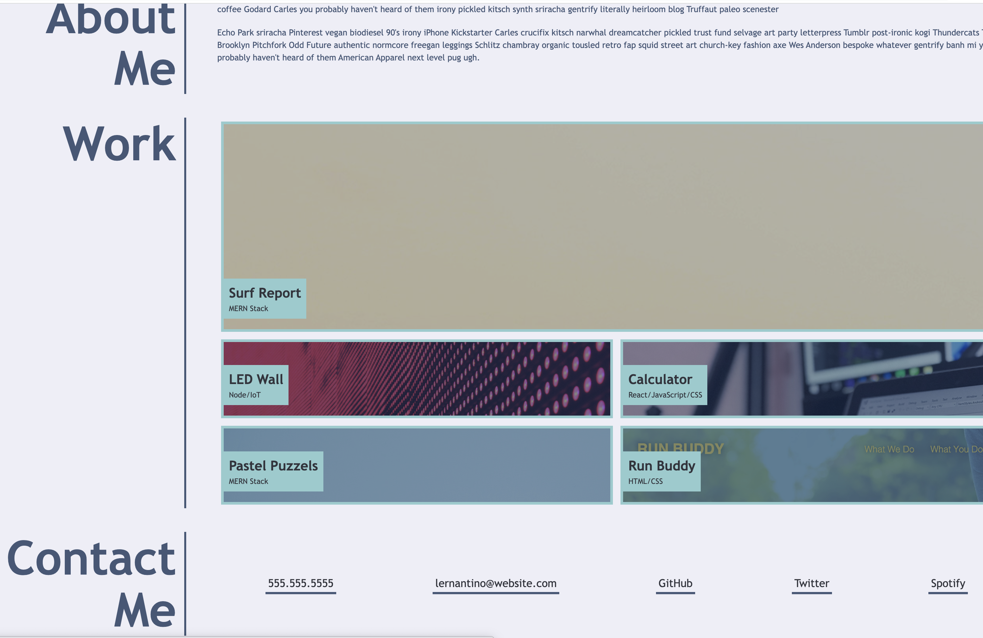Open the Twitter contact link
Viewport: 983px width, 638px height.
coord(811,583)
